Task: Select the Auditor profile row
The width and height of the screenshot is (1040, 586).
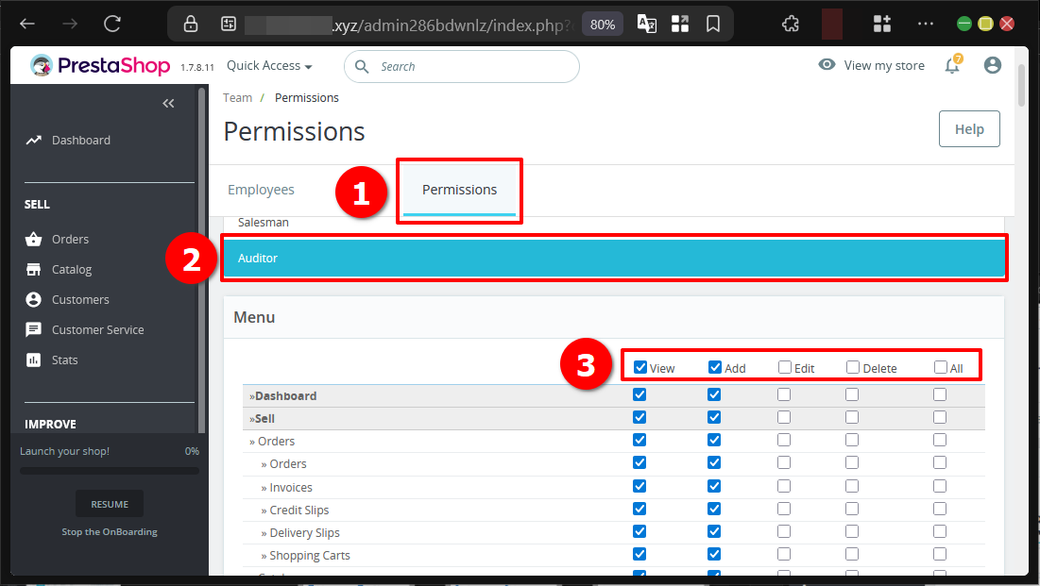Action: (614, 258)
